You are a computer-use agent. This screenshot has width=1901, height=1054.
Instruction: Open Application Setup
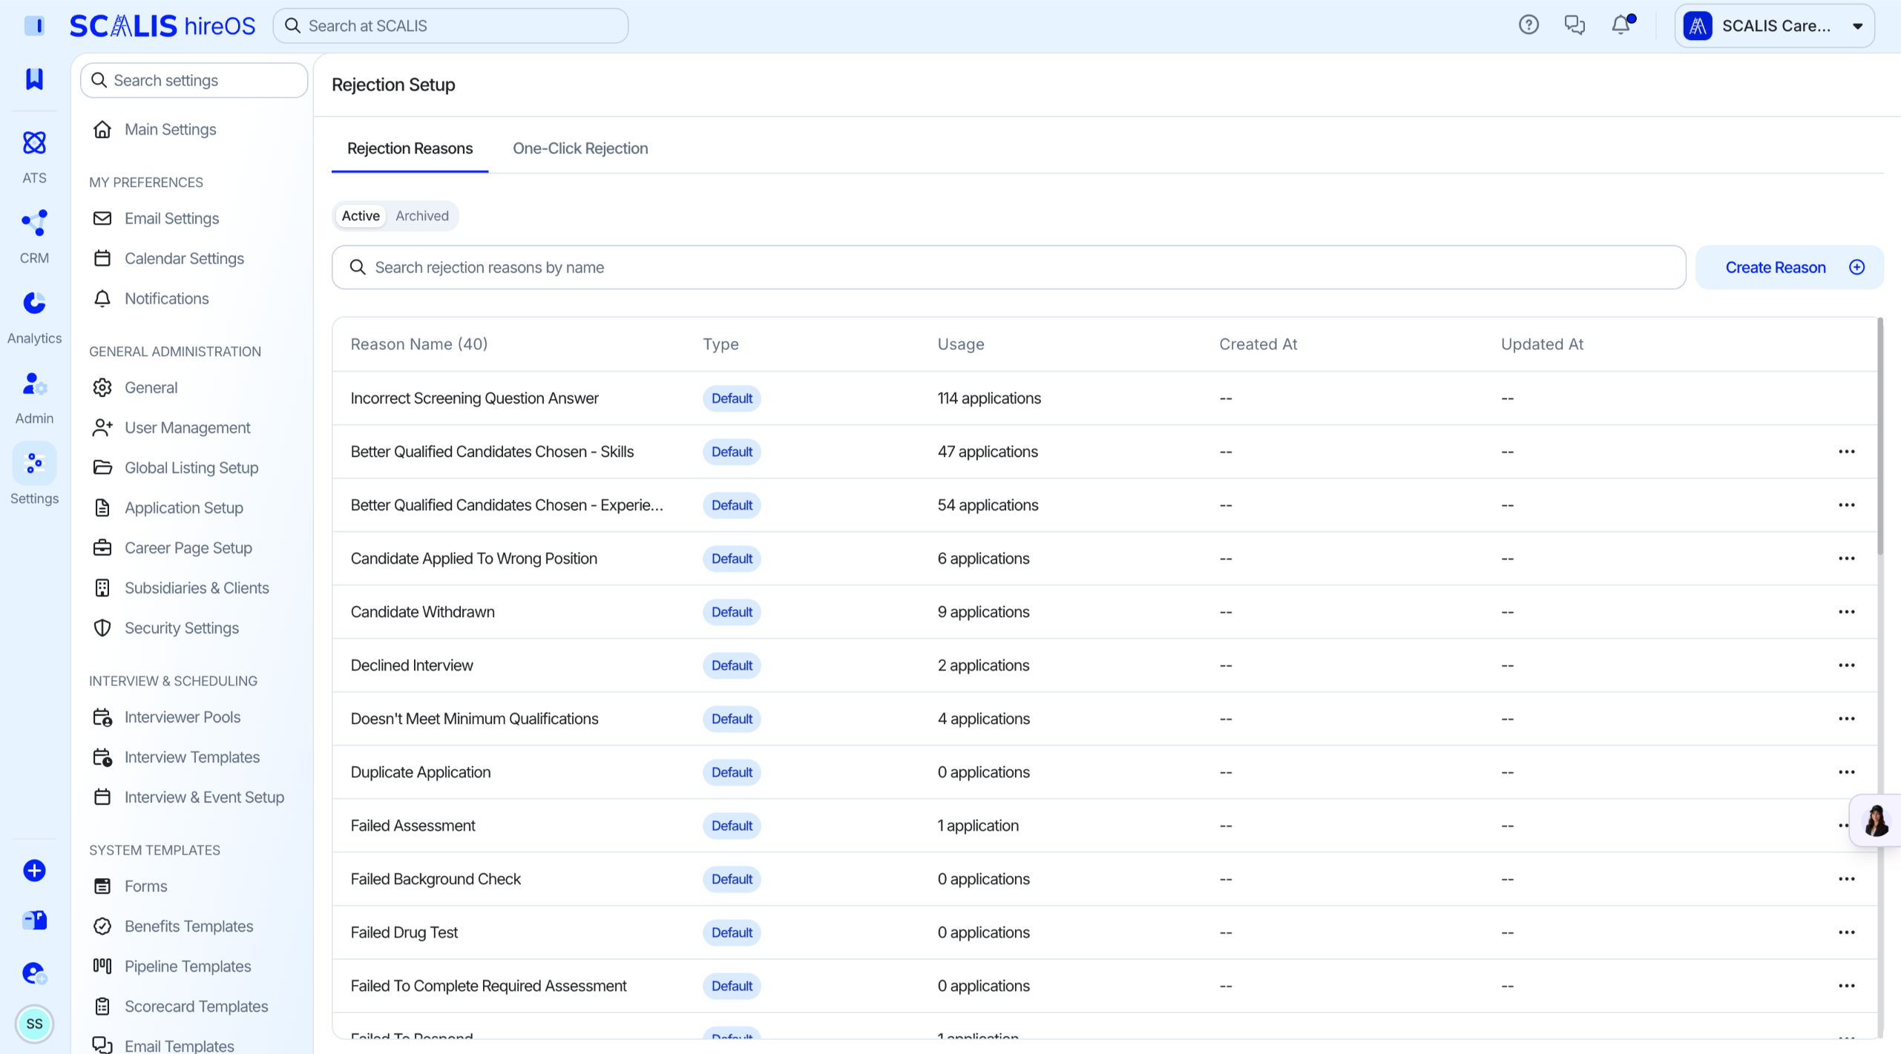point(183,507)
